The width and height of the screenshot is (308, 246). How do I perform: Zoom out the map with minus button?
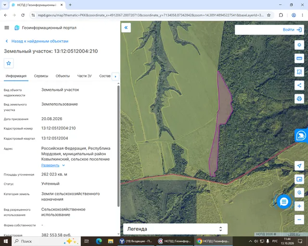299,220
